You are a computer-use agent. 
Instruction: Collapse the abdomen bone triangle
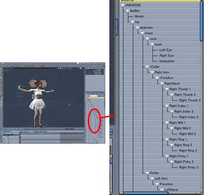pos(137,27)
